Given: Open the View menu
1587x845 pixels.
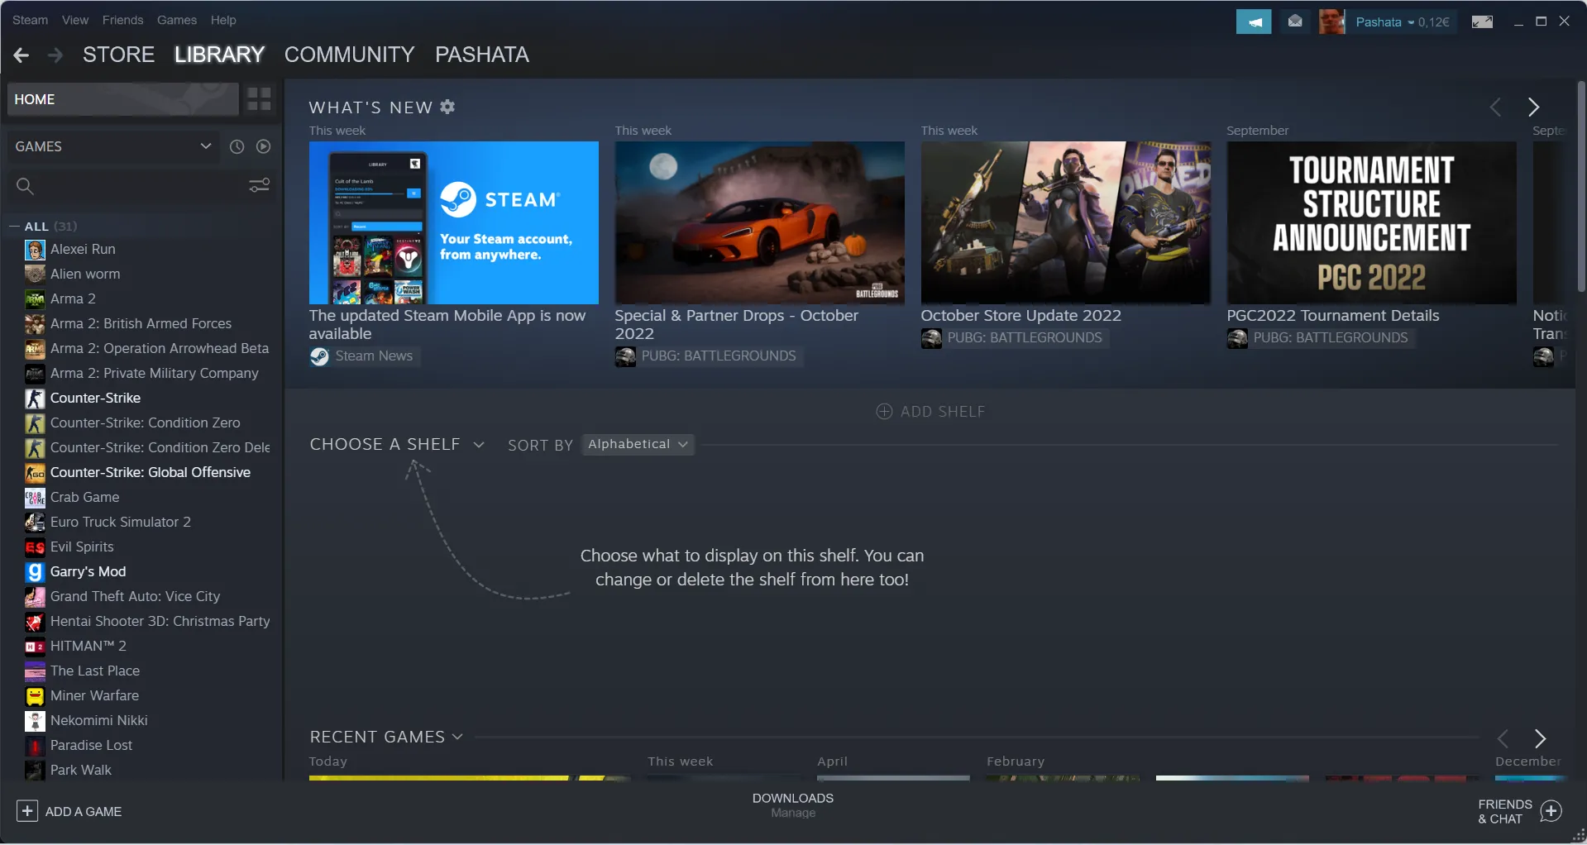Looking at the screenshot, I should point(75,20).
